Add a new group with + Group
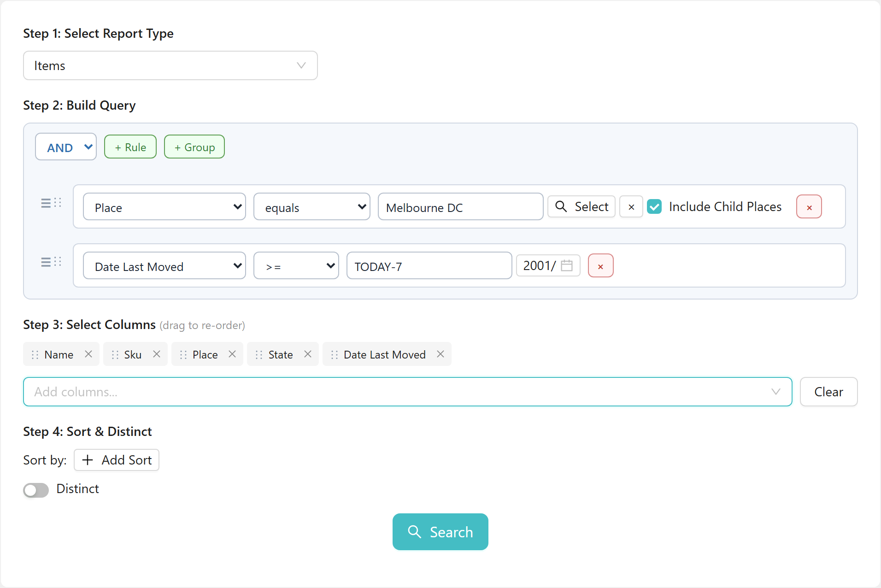Image resolution: width=881 pixels, height=588 pixels. coord(194,147)
